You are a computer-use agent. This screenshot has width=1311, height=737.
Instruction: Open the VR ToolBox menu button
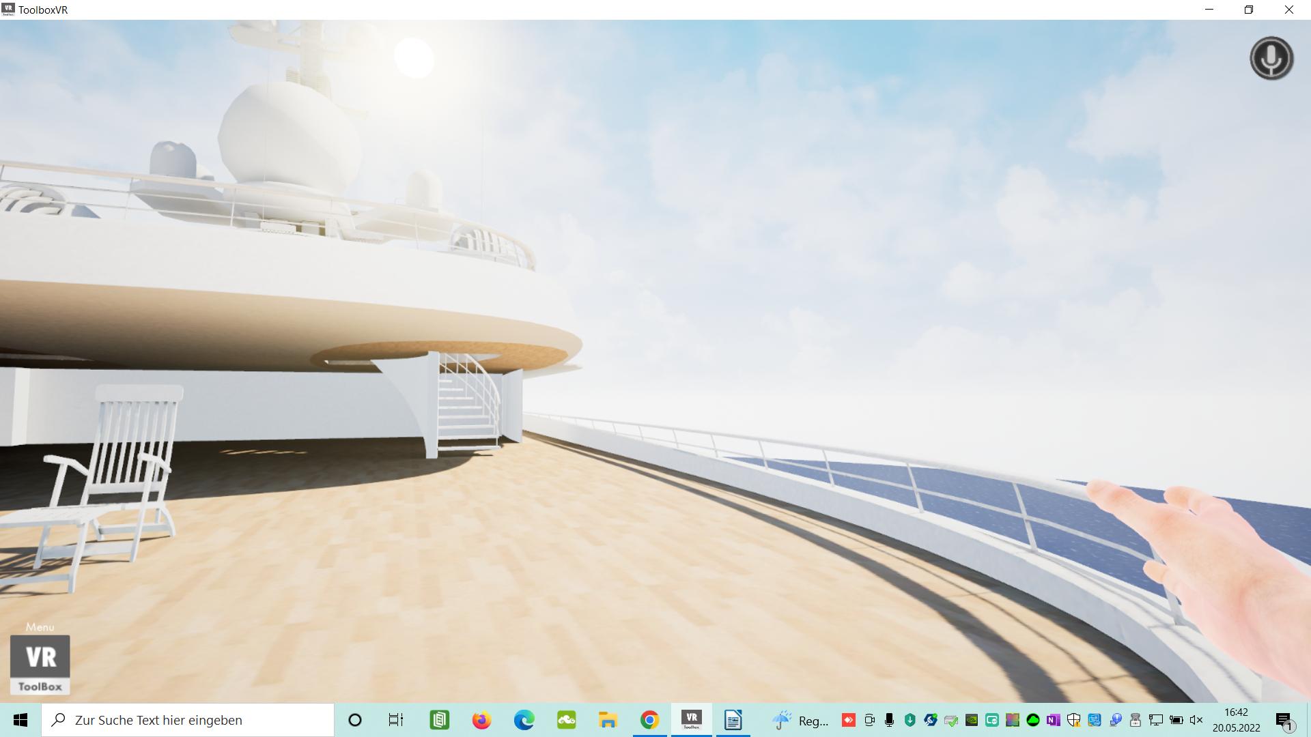point(40,665)
